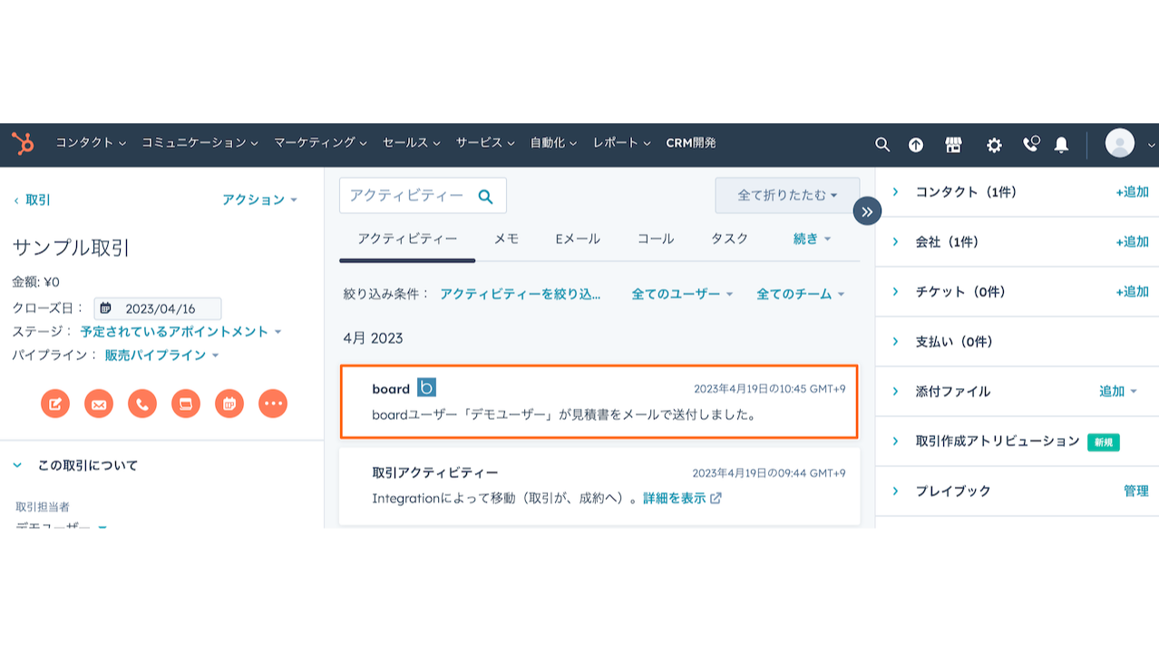This screenshot has height=652, width=1159.
Task: Switch to the メモ tab
Action: [506, 238]
